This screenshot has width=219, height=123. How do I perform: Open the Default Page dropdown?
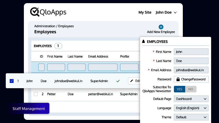pyautogui.click(x=191, y=99)
